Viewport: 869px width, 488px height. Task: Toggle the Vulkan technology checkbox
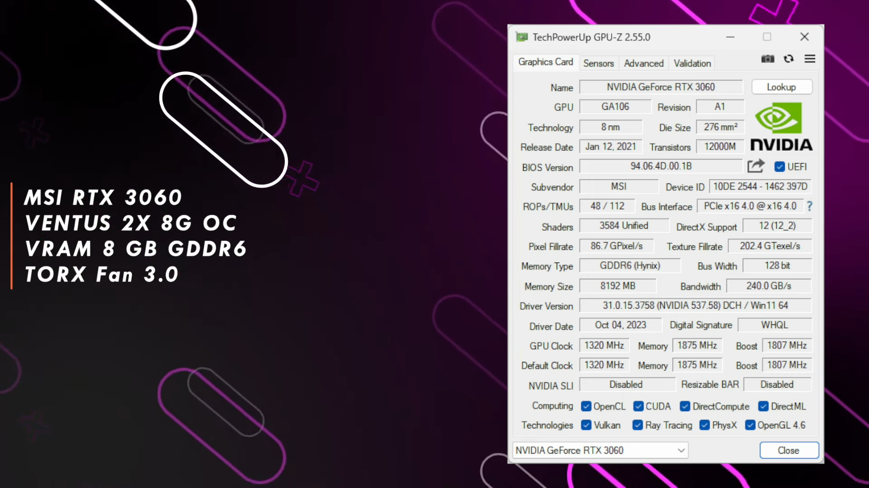pos(586,425)
